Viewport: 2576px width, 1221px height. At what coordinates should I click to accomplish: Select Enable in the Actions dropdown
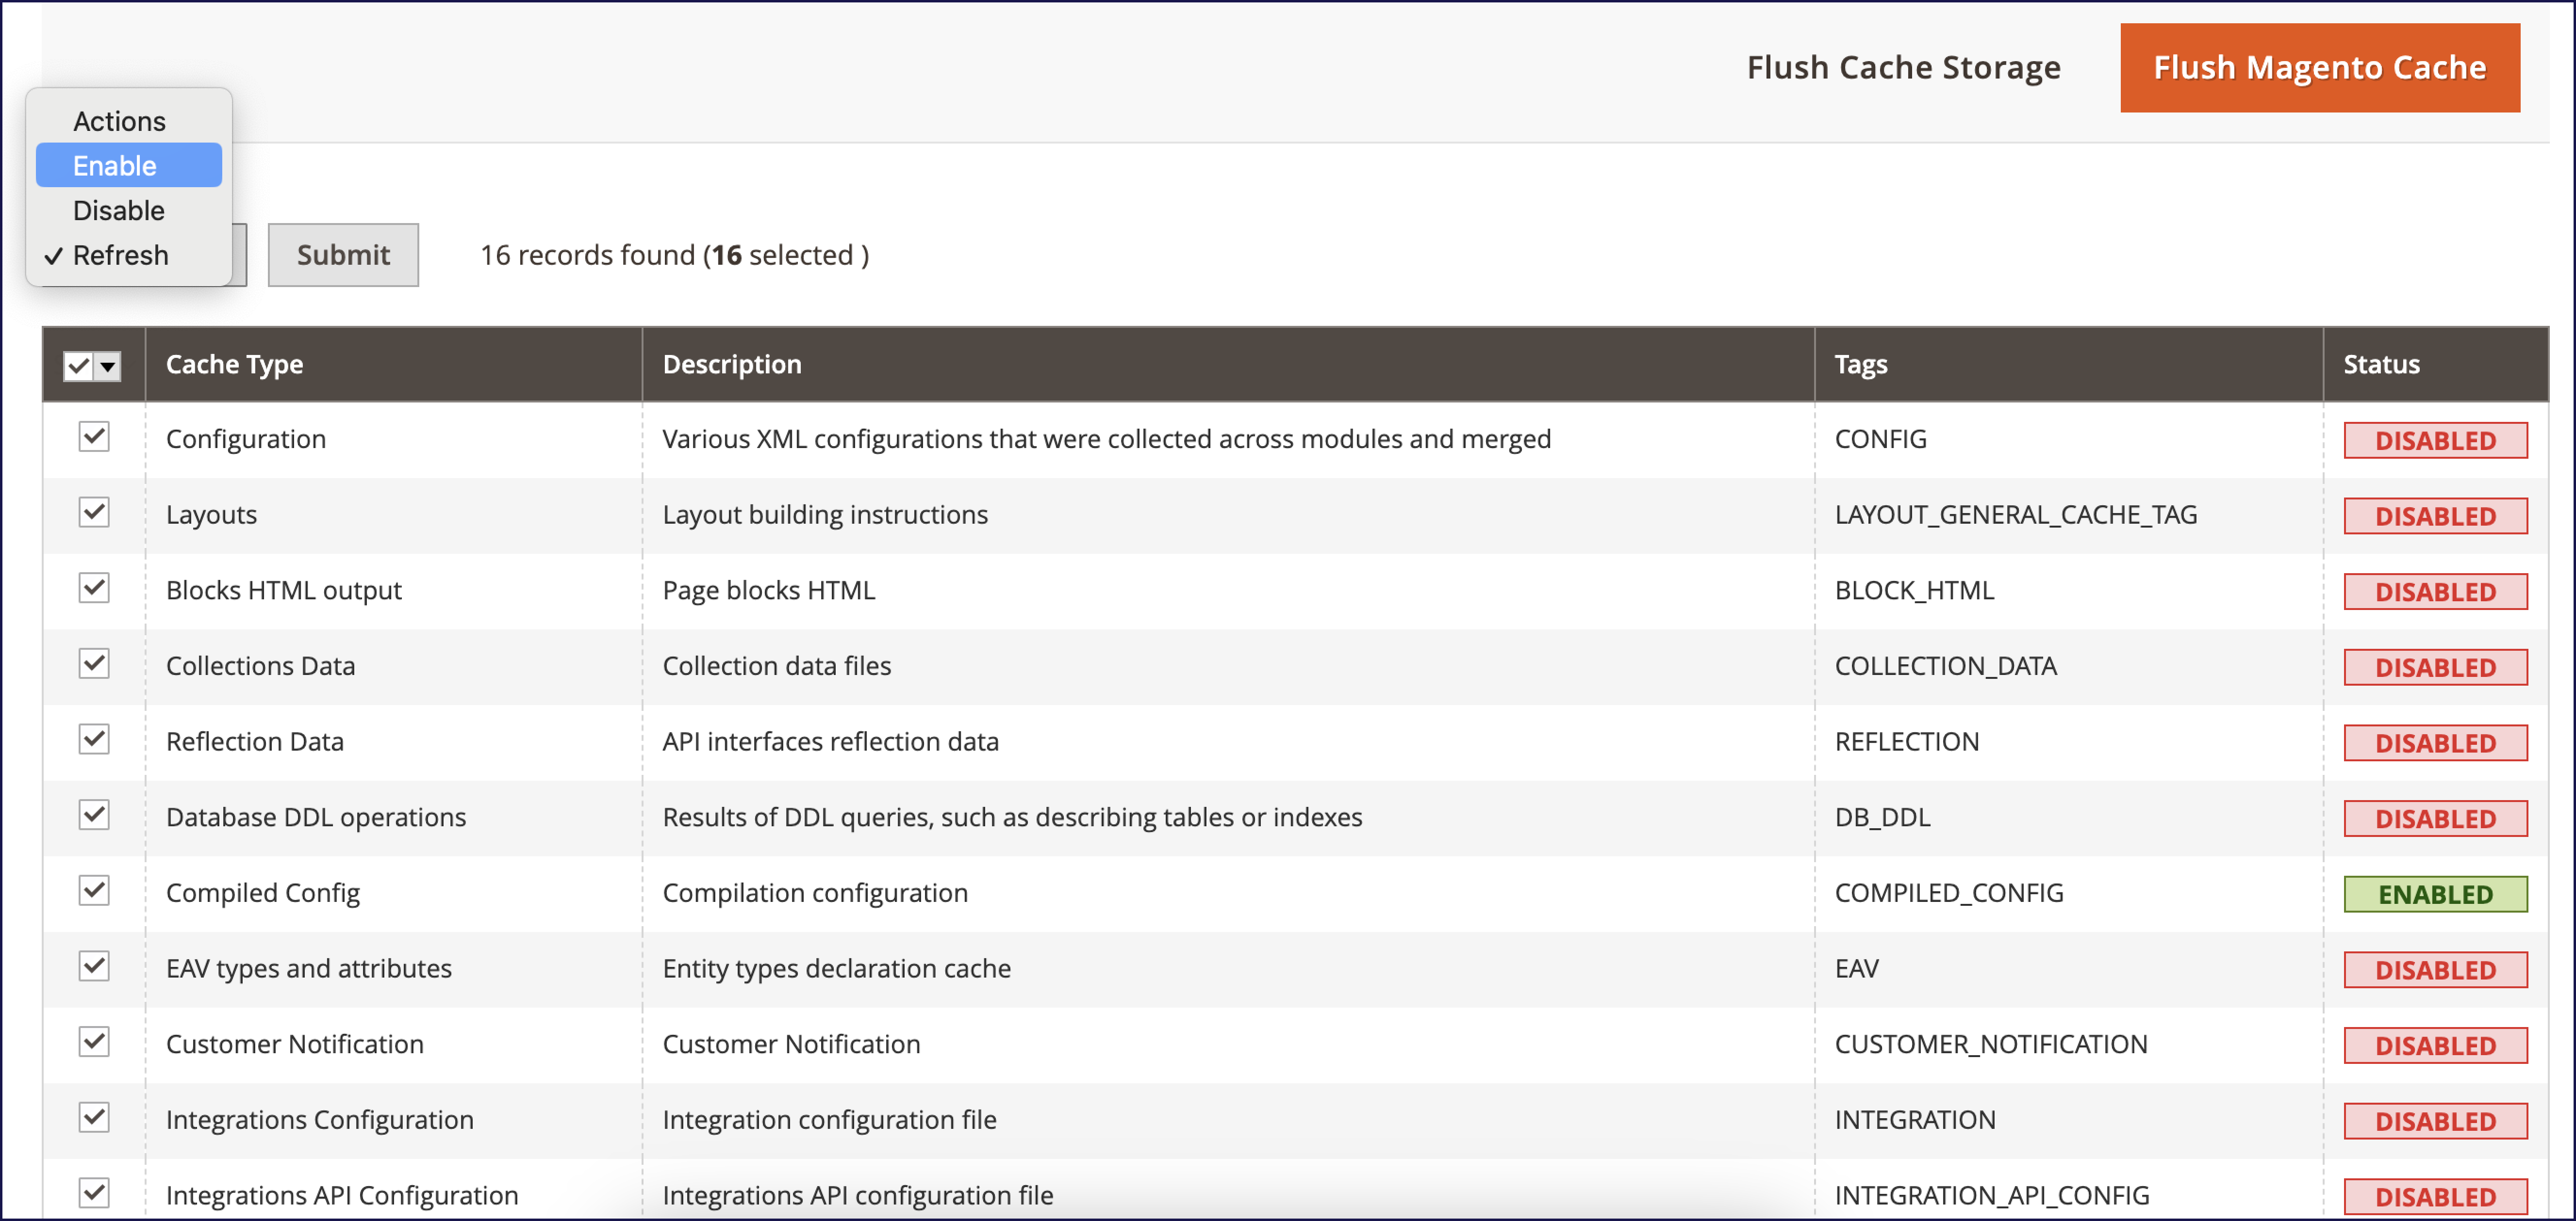click(128, 166)
